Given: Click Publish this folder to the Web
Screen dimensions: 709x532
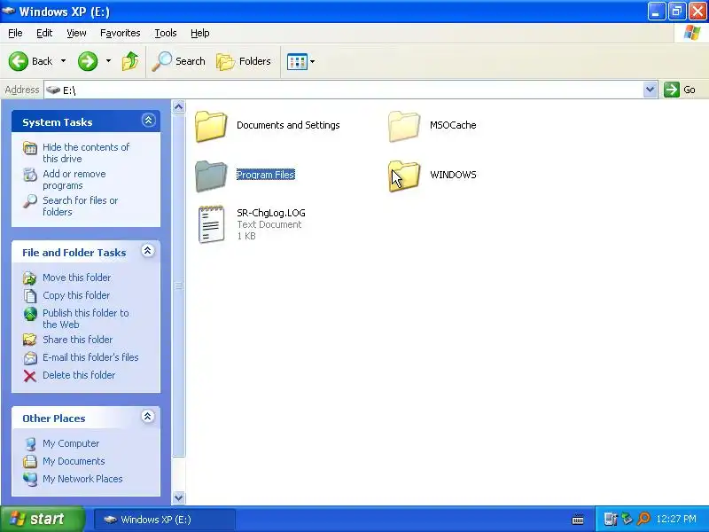Looking at the screenshot, I should point(85,318).
